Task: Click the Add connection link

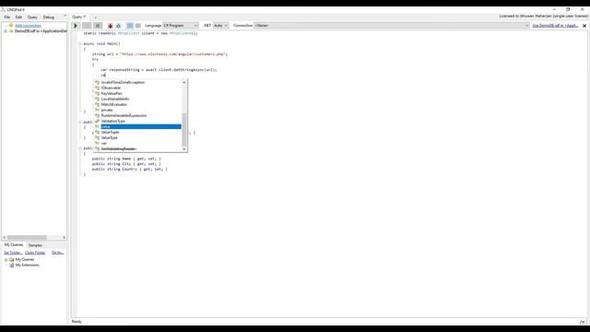Action: pos(28,26)
